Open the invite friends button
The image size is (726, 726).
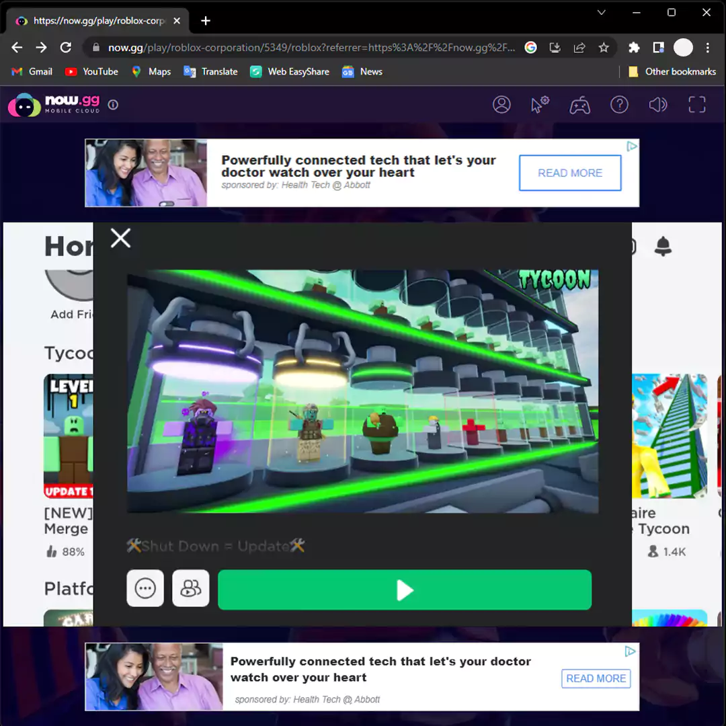click(190, 588)
